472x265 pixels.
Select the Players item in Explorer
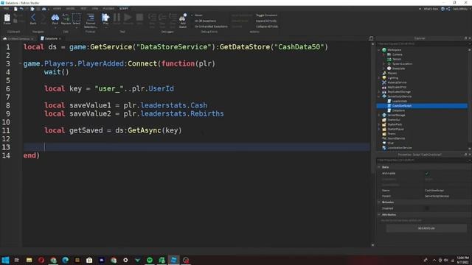(389, 73)
